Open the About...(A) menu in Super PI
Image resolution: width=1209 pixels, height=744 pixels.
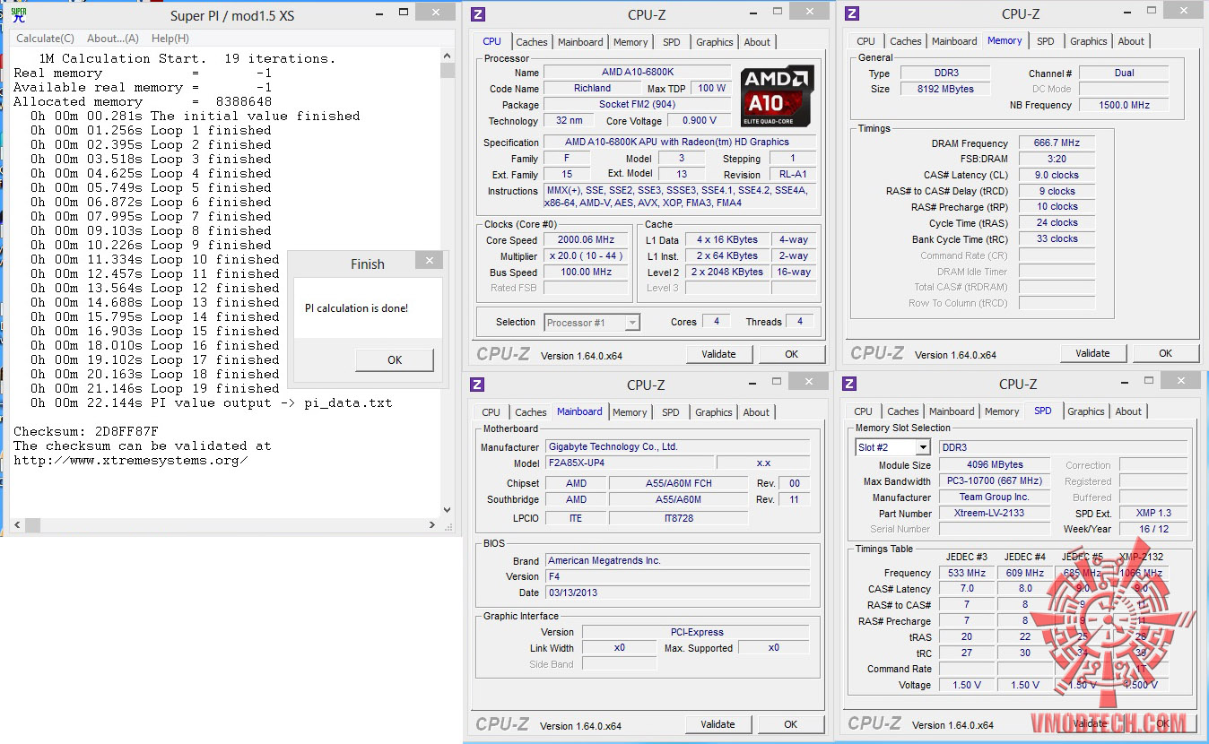click(113, 39)
